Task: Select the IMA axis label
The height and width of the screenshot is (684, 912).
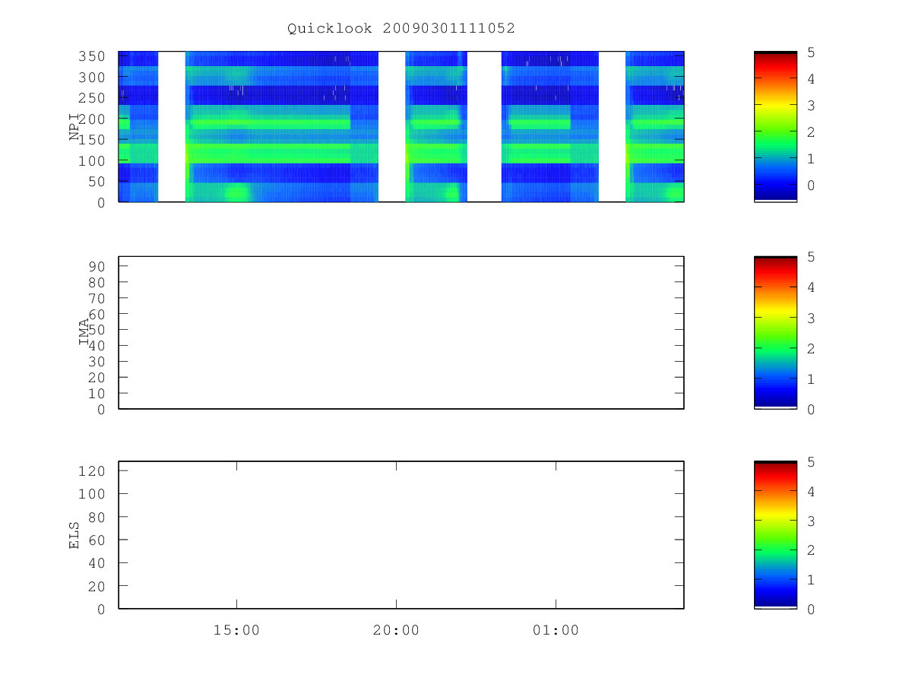Action: click(84, 332)
